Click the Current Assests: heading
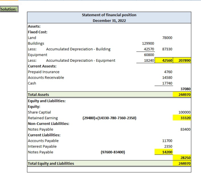The height and width of the screenshot is (177, 201). coord(42,66)
